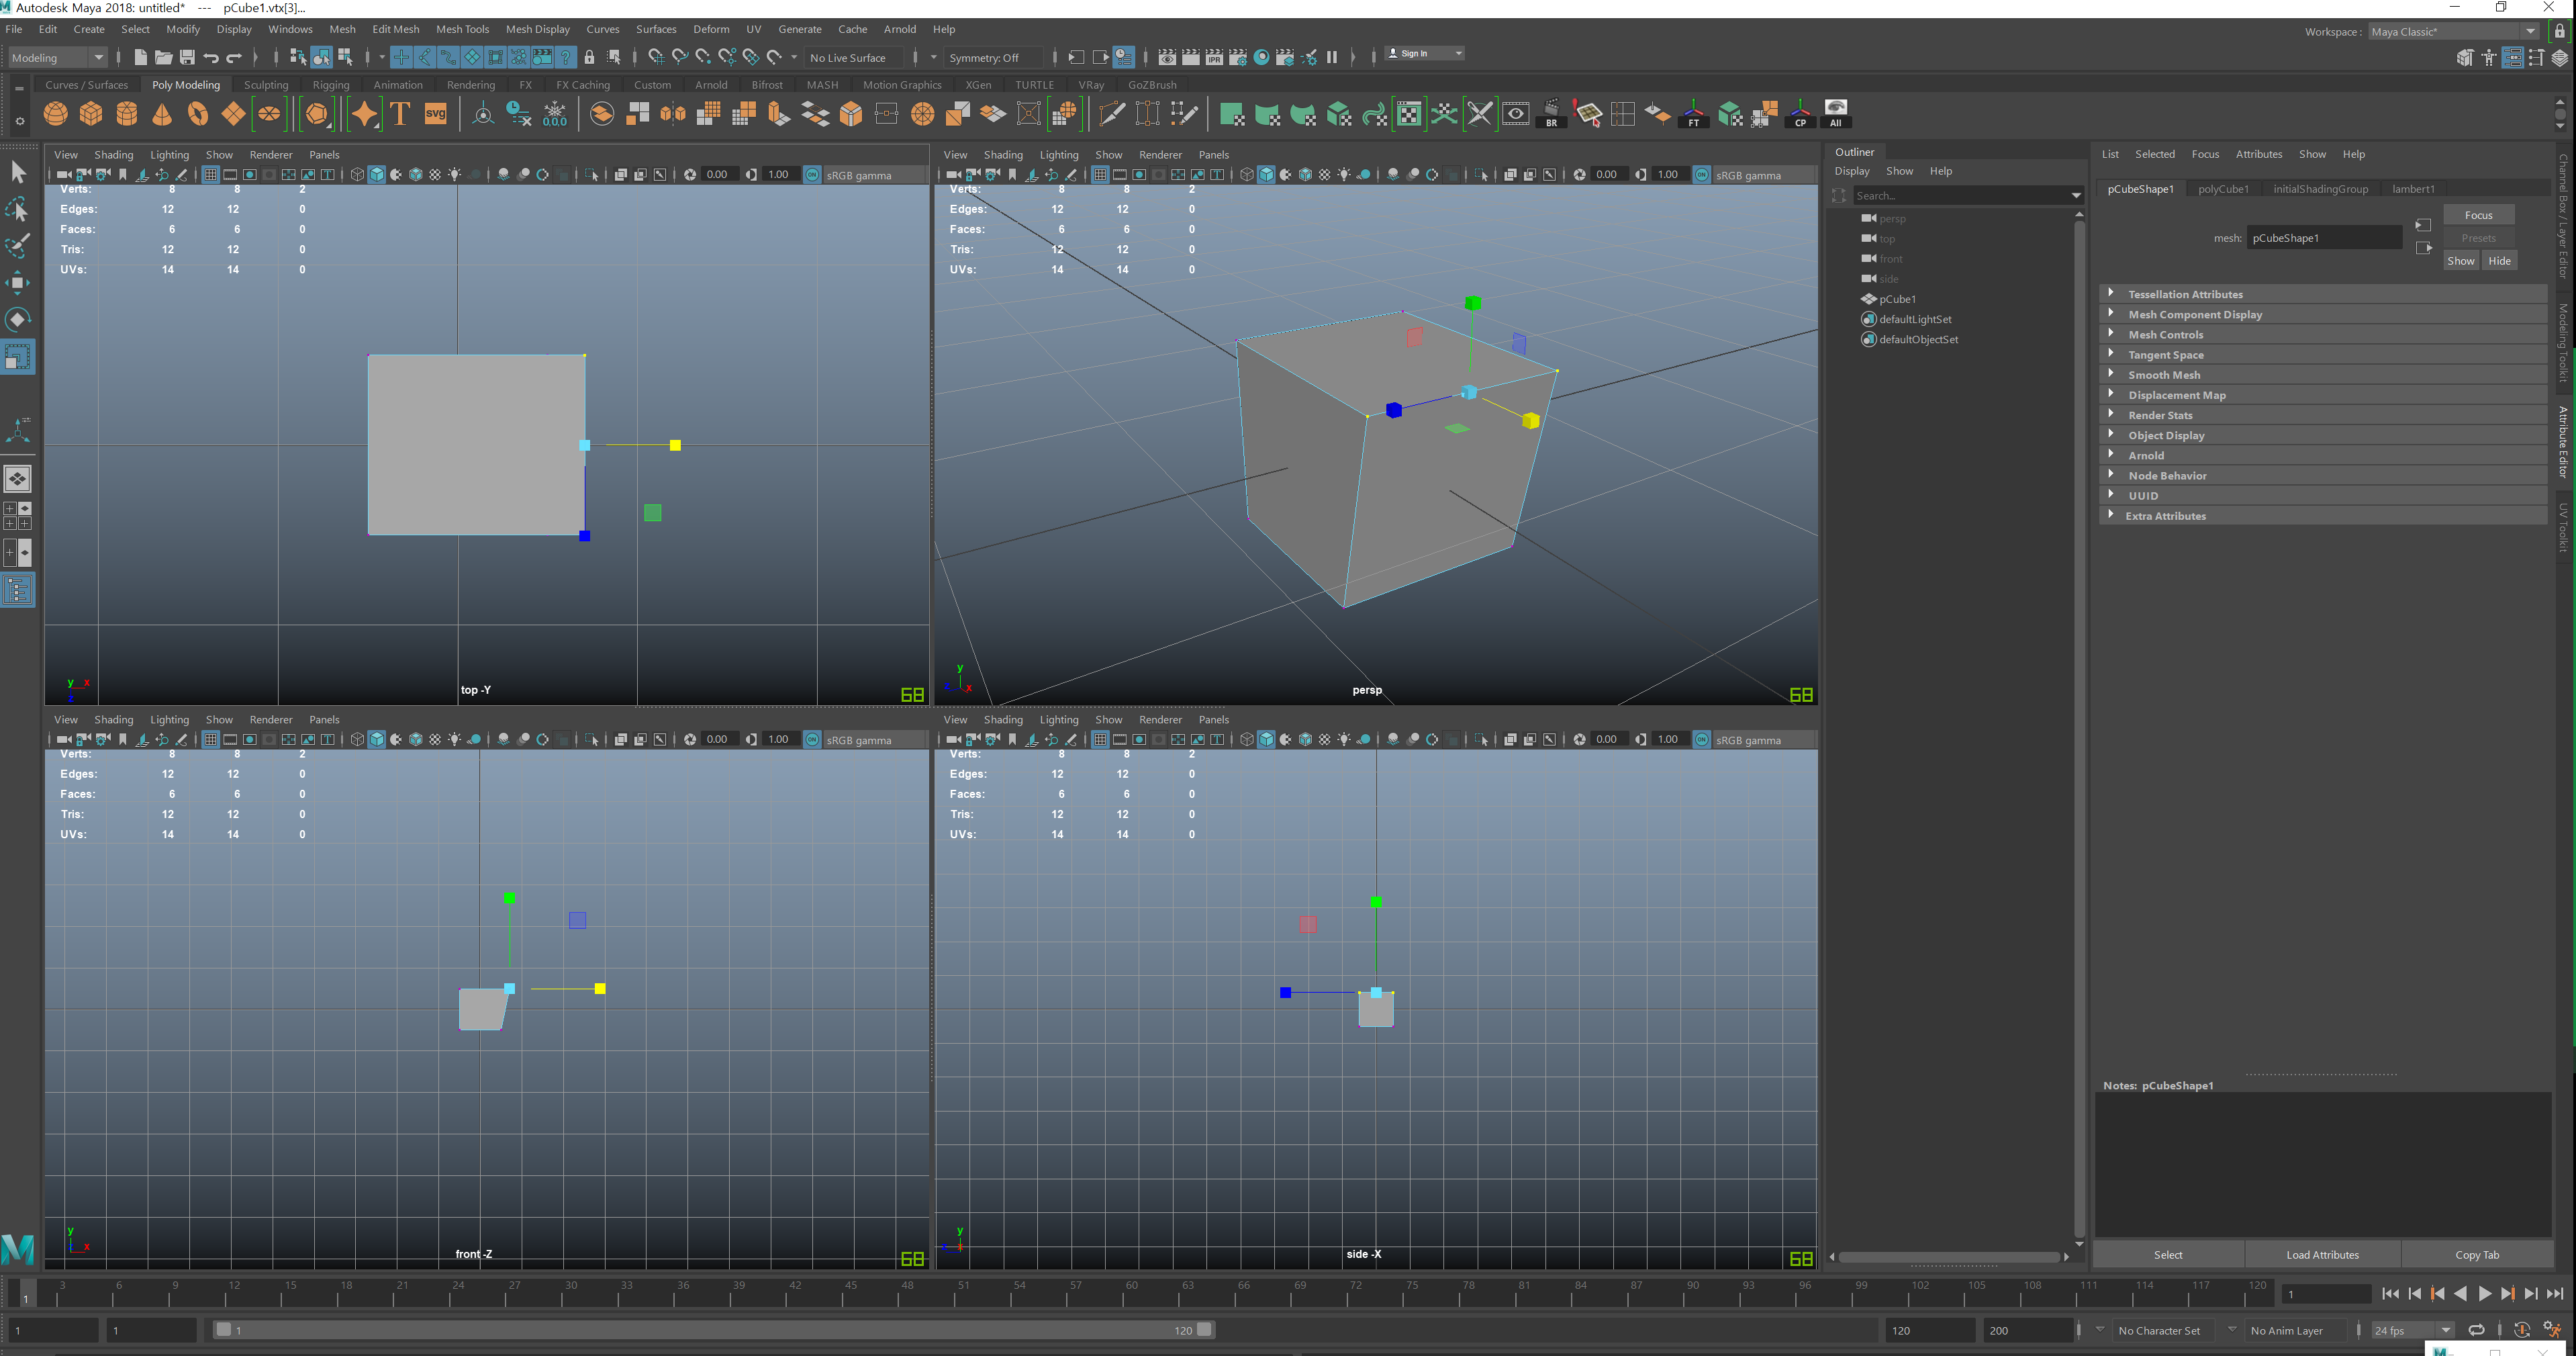
Task: Switch to the Sculpting shelf tab
Action: tap(266, 85)
